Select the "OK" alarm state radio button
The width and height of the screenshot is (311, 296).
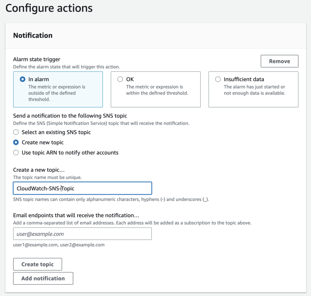point(120,79)
